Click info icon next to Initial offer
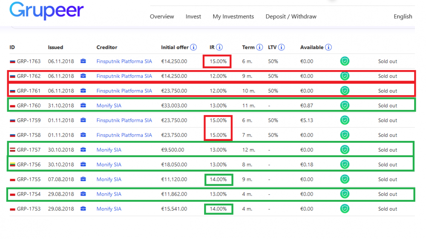 coord(193,48)
